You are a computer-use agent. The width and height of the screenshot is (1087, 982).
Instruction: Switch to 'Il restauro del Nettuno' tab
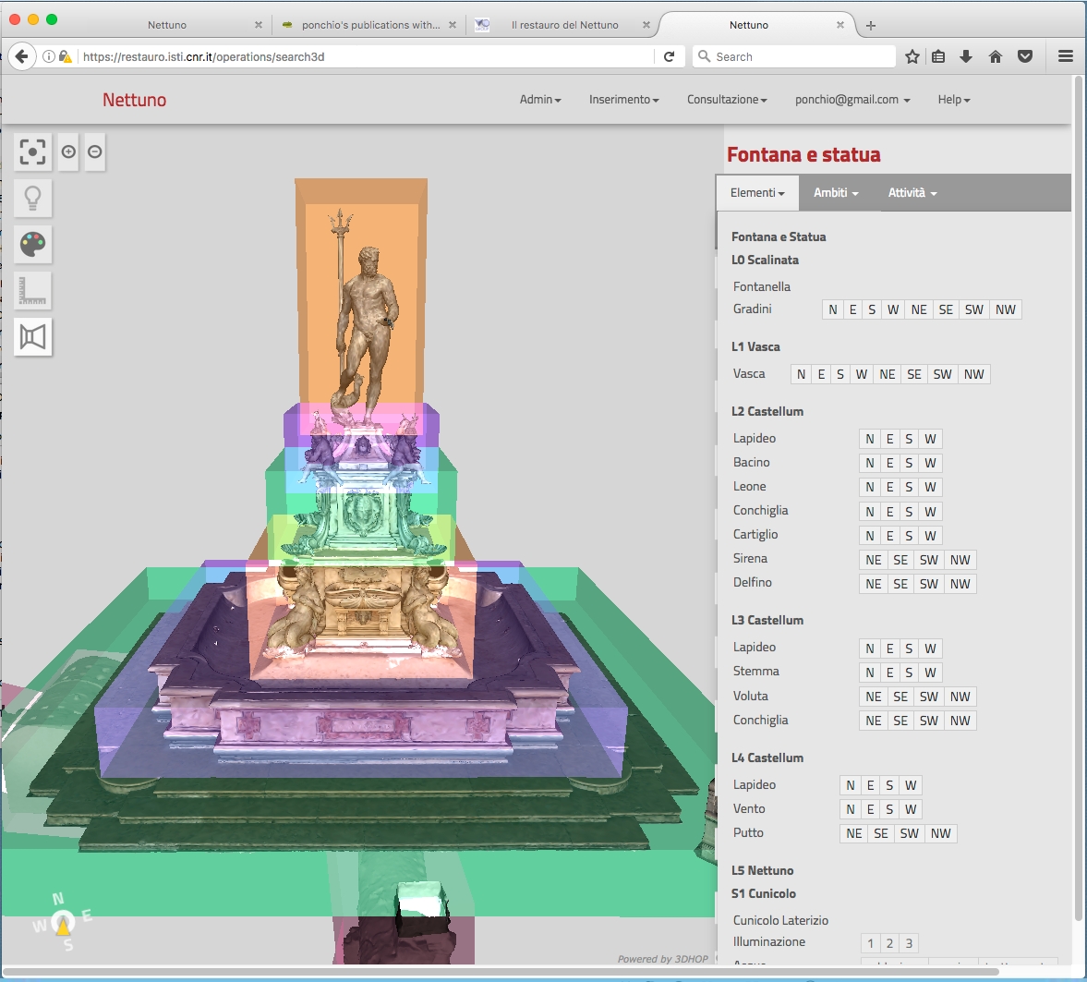click(564, 25)
